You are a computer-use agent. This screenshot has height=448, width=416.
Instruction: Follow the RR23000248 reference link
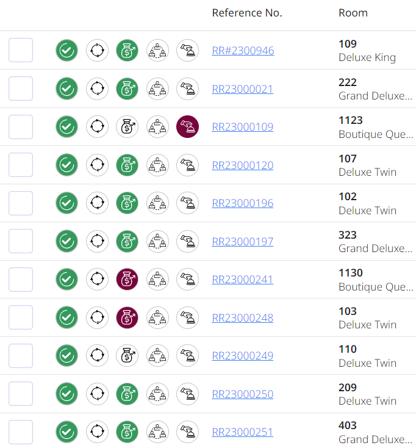(x=242, y=318)
